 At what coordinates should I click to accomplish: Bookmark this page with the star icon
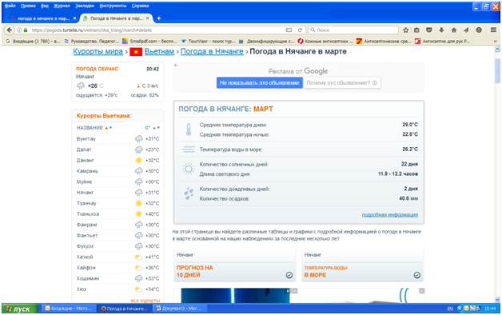(x=405, y=30)
